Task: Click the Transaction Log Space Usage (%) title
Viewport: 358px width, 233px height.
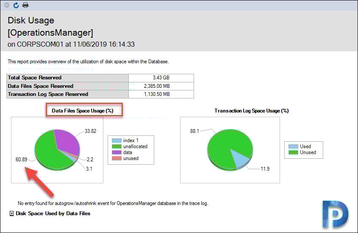Action: 251,111
